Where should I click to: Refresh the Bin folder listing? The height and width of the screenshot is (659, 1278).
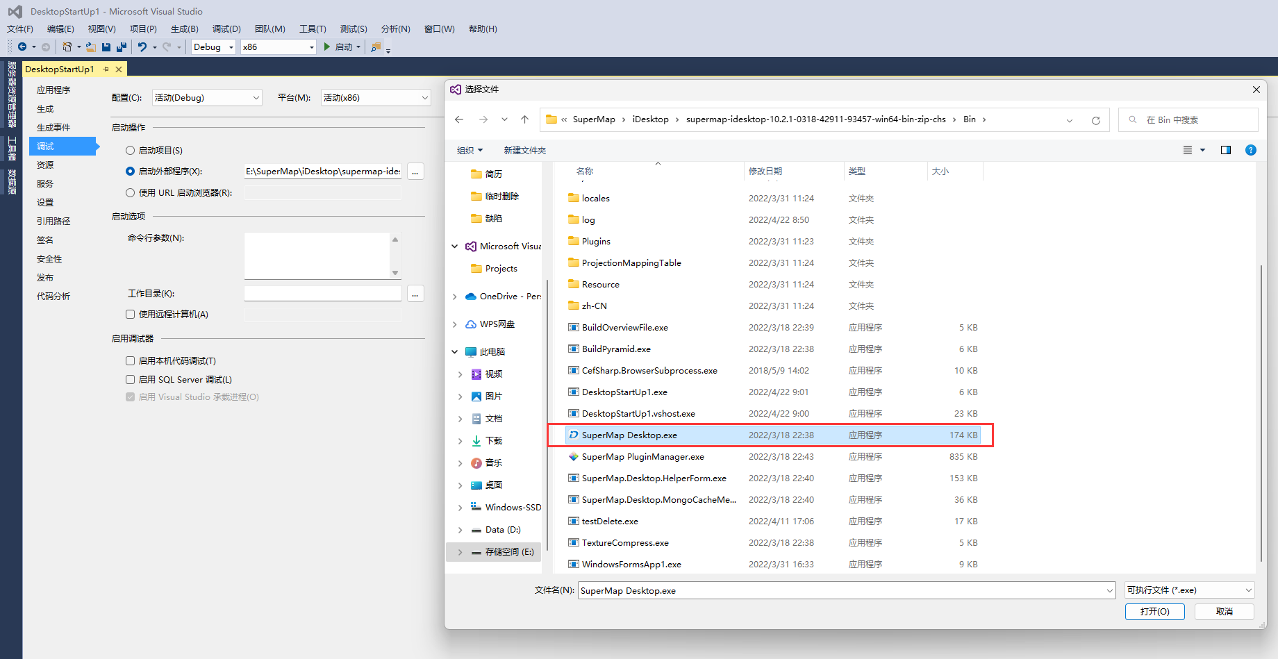pyautogui.click(x=1096, y=120)
